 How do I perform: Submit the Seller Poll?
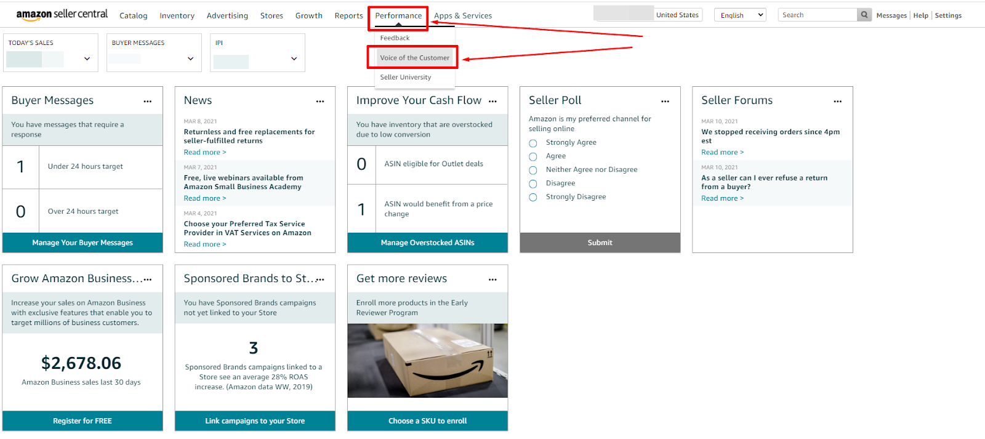[x=600, y=243]
